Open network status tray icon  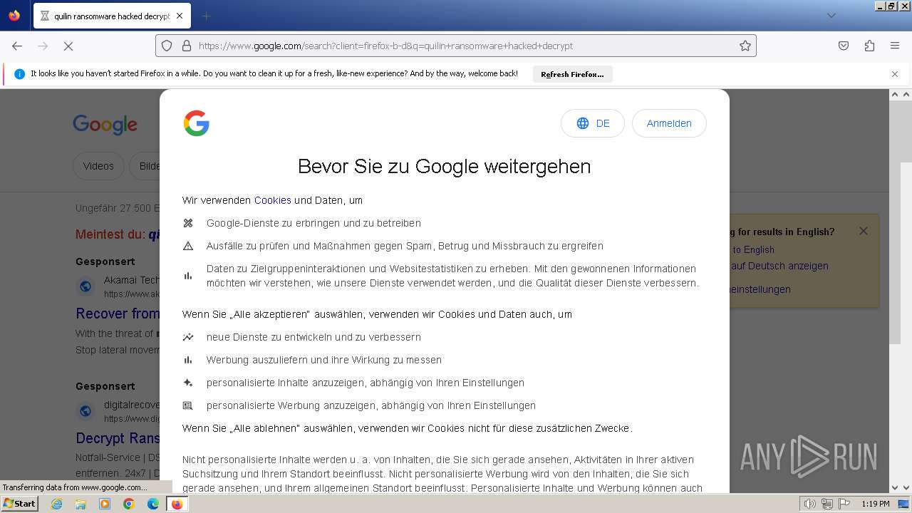click(x=827, y=504)
